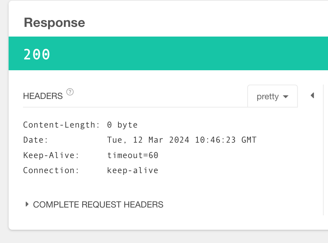This screenshot has height=243, width=328.
Task: Select the HEADERS section label
Action: (43, 96)
